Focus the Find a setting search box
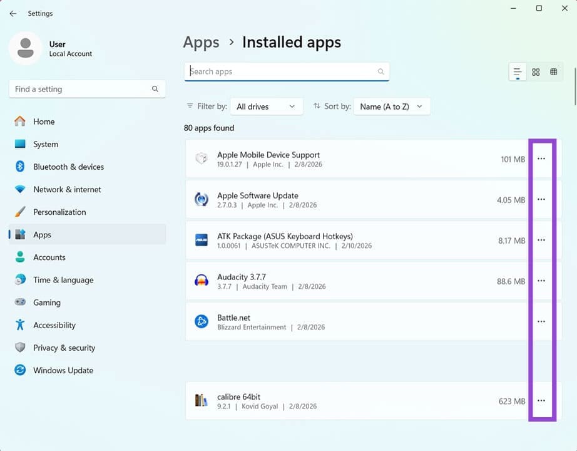The height and width of the screenshot is (451, 577). coord(81,89)
